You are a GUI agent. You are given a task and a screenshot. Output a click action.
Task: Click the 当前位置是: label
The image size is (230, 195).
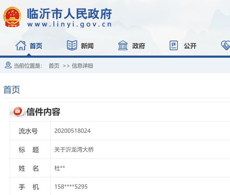[28, 66]
